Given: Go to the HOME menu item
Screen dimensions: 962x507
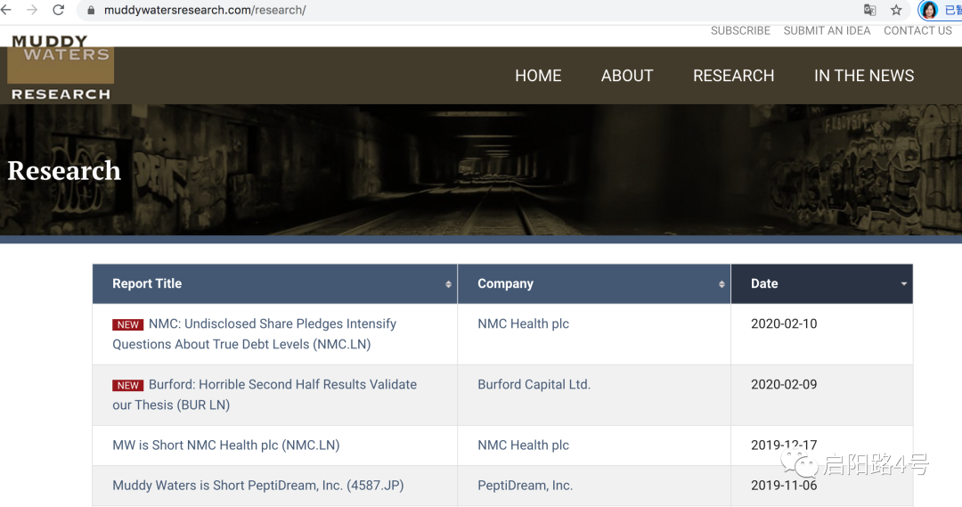Looking at the screenshot, I should 538,76.
